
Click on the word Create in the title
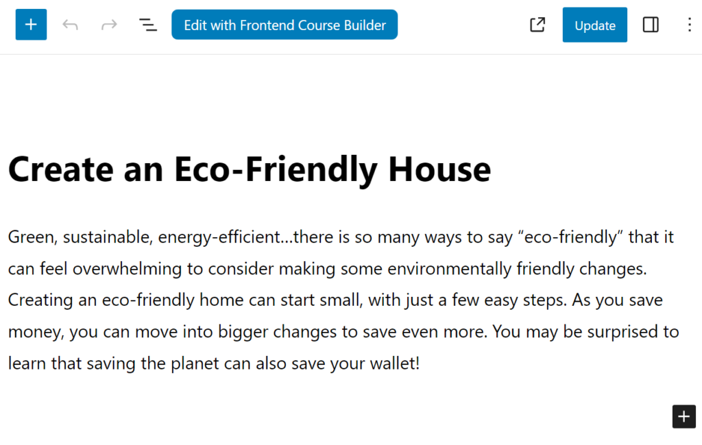click(x=61, y=169)
